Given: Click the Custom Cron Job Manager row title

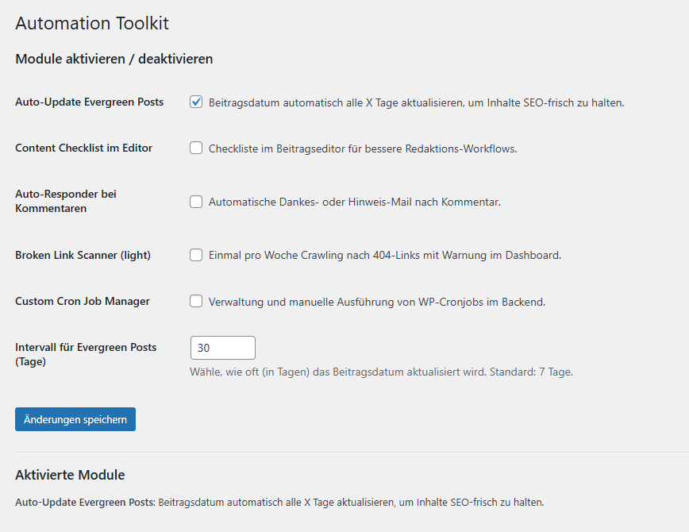Looking at the screenshot, I should pos(83,301).
